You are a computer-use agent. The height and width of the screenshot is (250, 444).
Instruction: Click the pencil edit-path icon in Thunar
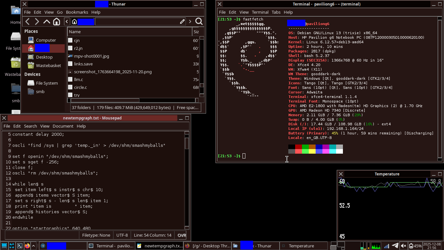click(x=182, y=21)
